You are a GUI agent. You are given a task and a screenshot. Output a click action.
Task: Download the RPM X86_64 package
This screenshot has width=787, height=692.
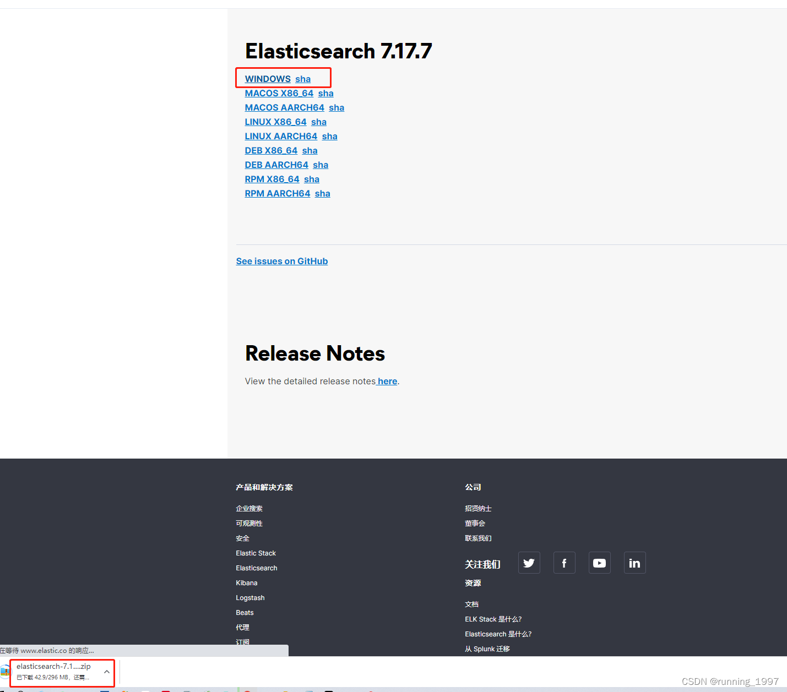coord(272,179)
